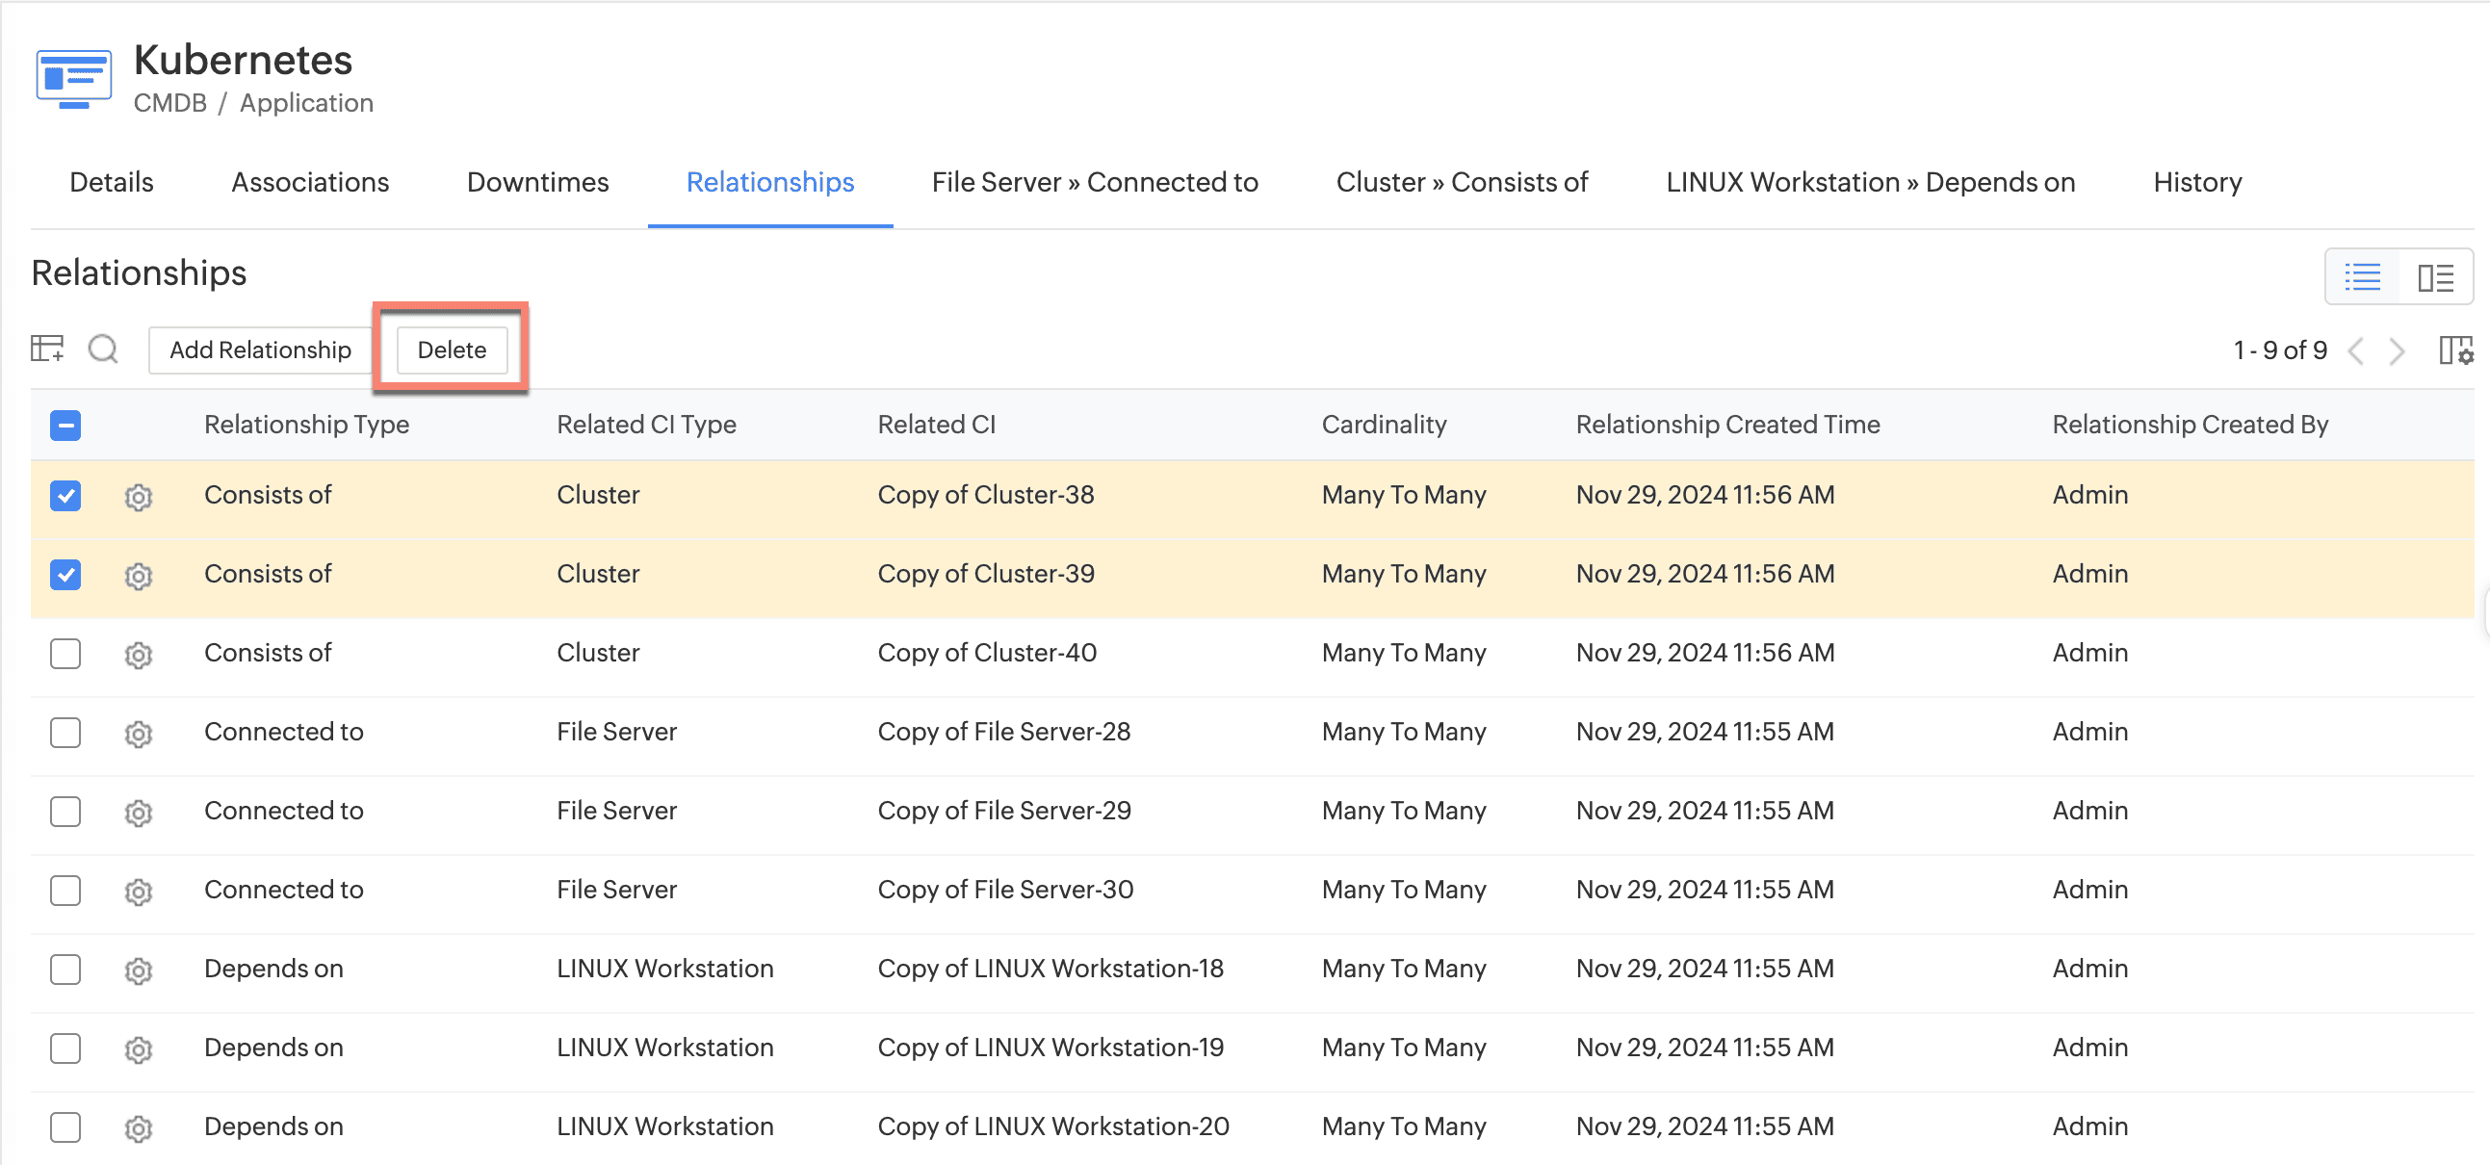The height and width of the screenshot is (1165, 2490).
Task: Go to previous page arrow
Action: tap(2355, 350)
